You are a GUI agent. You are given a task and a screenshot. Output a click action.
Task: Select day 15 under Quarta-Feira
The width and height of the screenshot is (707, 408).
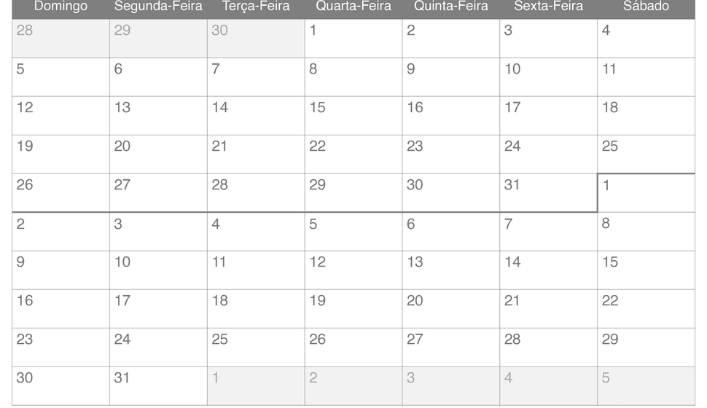pyautogui.click(x=353, y=116)
